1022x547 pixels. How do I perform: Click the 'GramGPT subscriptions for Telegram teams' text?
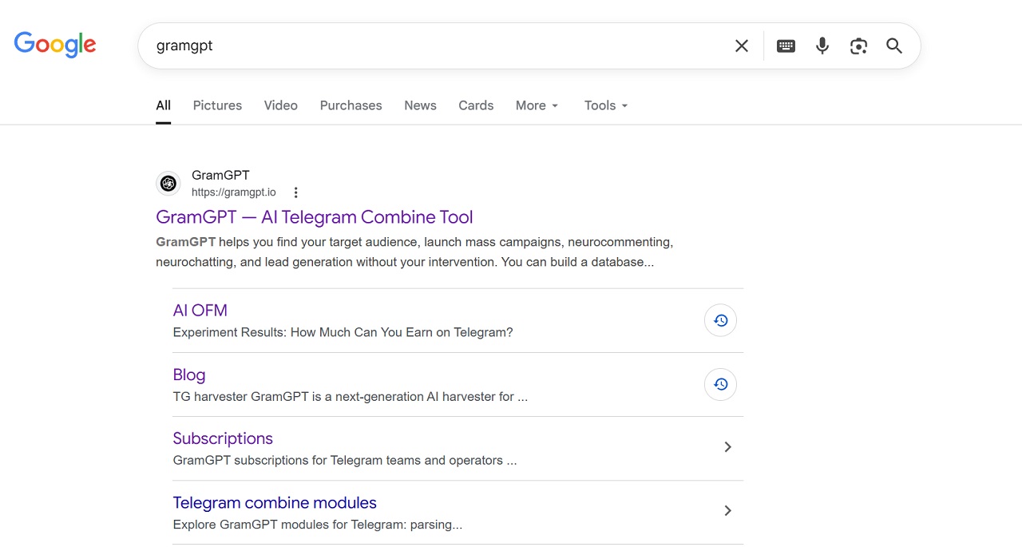(345, 460)
